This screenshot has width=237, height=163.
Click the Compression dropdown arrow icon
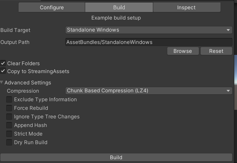[x=229, y=91]
